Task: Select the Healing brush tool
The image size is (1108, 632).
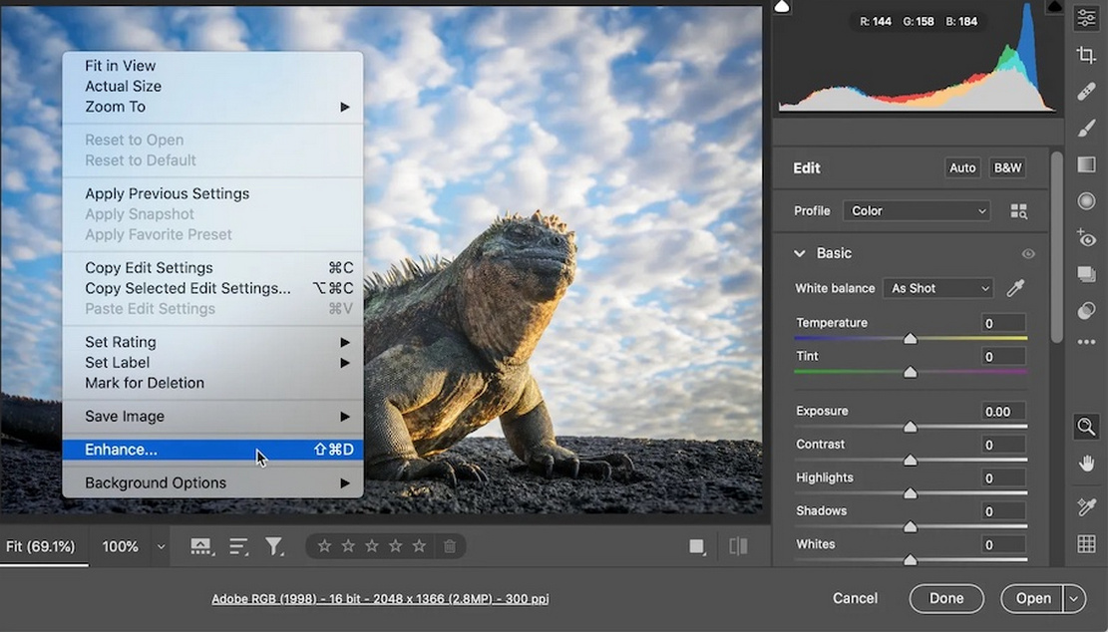Action: point(1086,91)
